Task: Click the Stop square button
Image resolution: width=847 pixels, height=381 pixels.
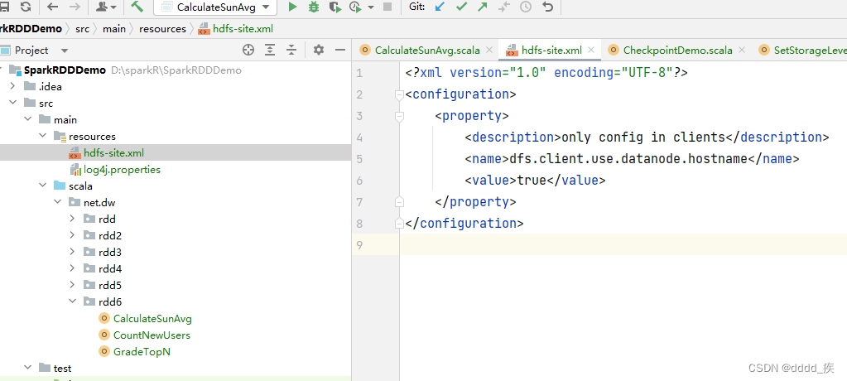Action: tap(387, 7)
